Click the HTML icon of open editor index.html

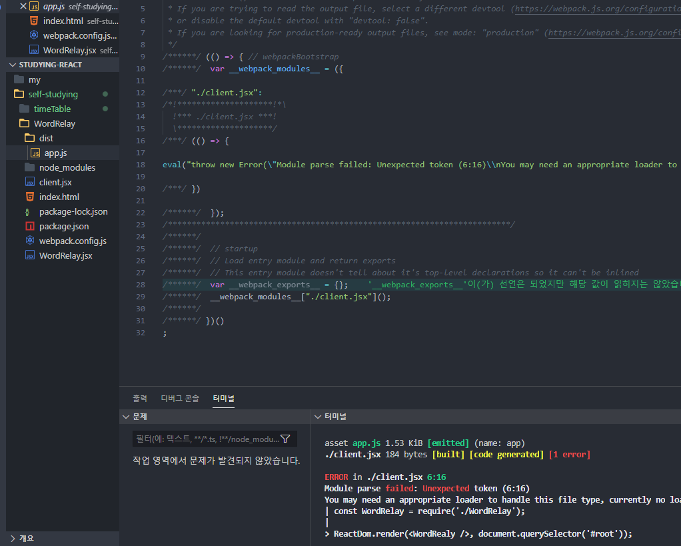click(x=34, y=21)
